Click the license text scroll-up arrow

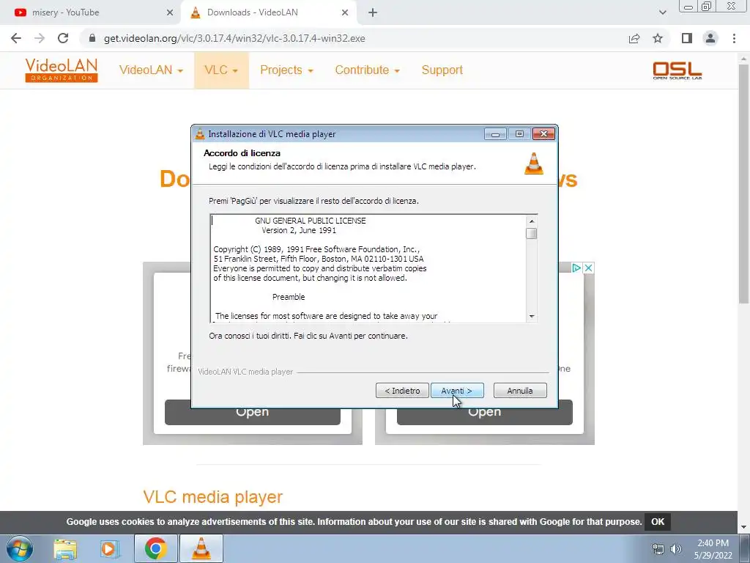pos(532,221)
